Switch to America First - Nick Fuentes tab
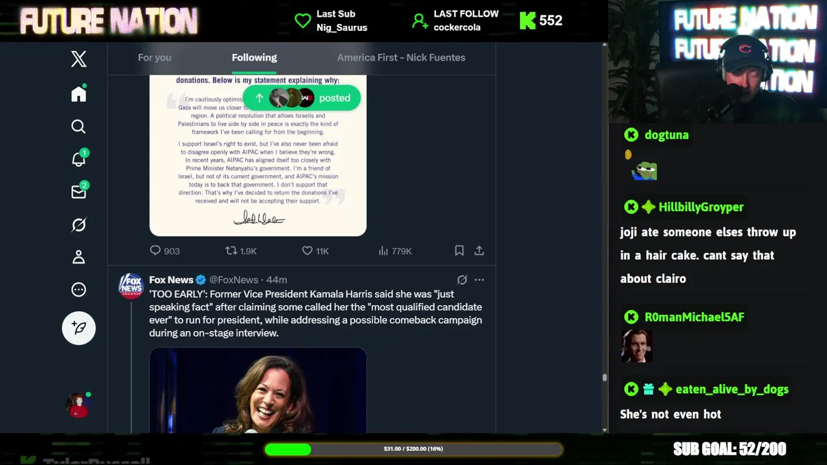 tap(401, 57)
